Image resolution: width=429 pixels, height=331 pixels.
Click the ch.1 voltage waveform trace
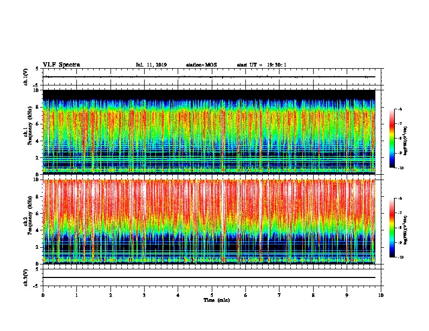209,77
